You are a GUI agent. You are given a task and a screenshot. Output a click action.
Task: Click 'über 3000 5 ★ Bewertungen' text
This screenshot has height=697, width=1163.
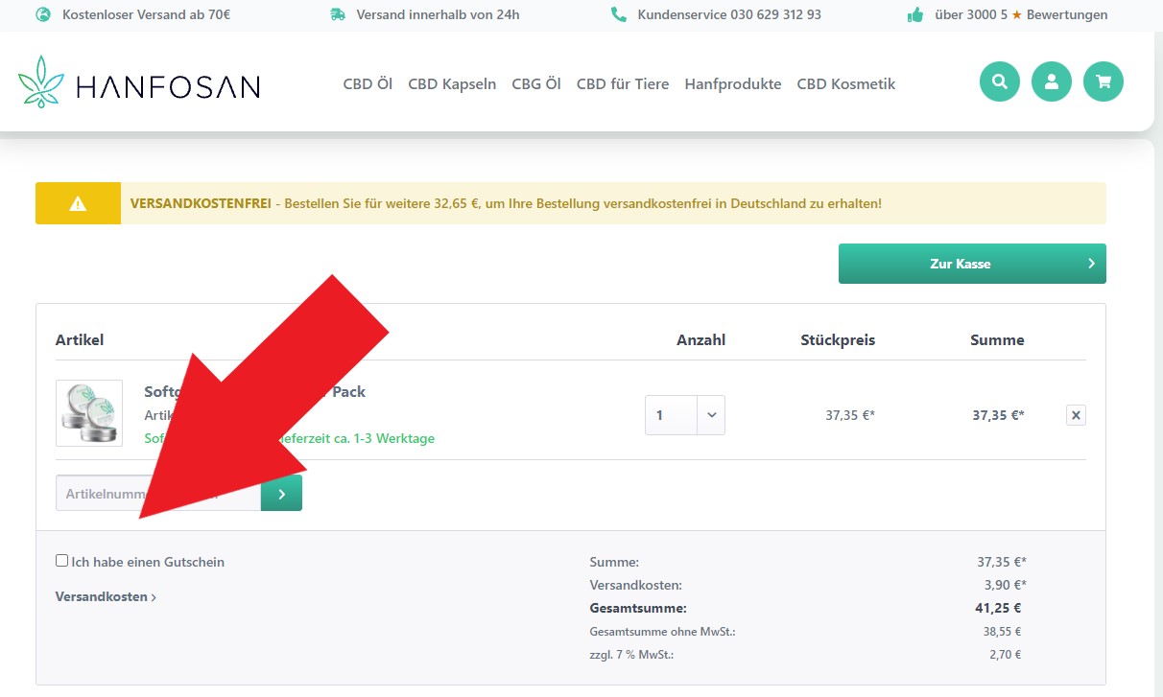point(1021,14)
